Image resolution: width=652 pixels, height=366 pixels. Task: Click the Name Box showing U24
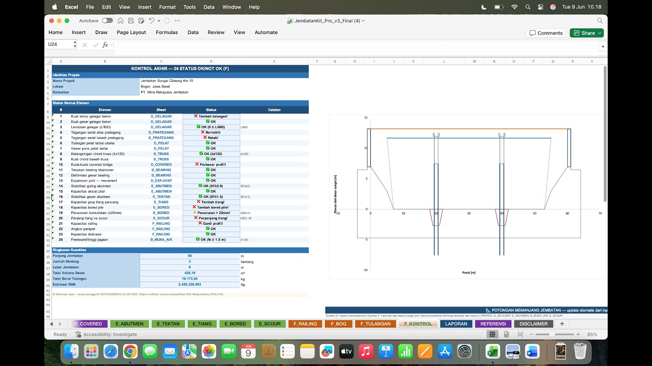[59, 44]
